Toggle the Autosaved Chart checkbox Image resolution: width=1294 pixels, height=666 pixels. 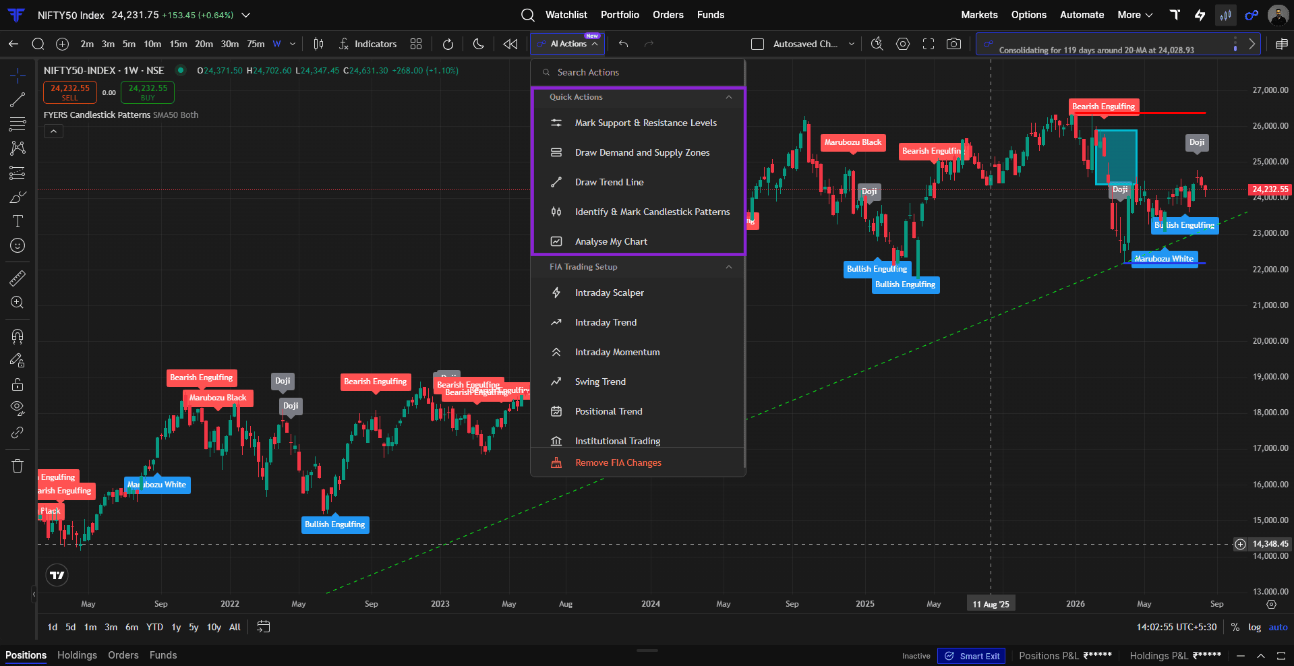[x=758, y=44]
